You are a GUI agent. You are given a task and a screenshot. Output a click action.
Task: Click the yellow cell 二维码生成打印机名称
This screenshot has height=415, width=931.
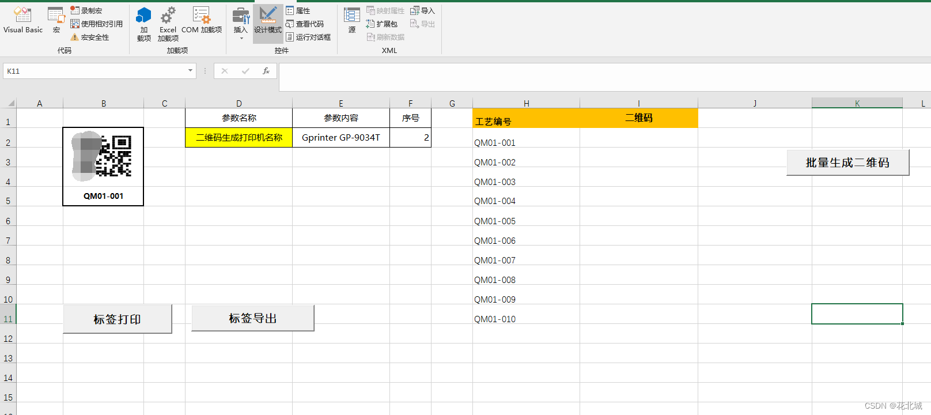point(239,138)
